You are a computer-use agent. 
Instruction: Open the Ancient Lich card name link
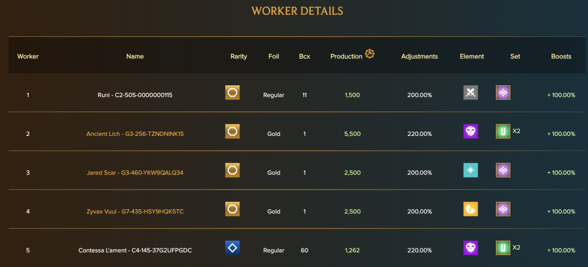tap(135, 134)
